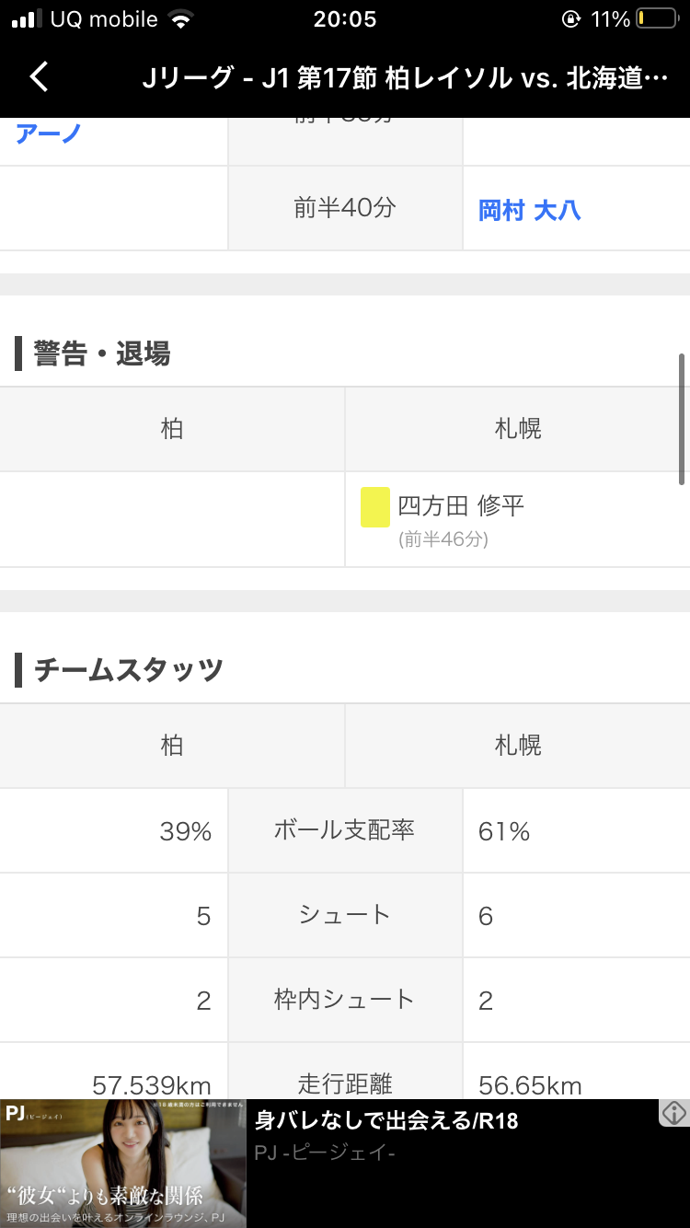Open the 身バレなしで出会える ad headline

click(x=386, y=1121)
